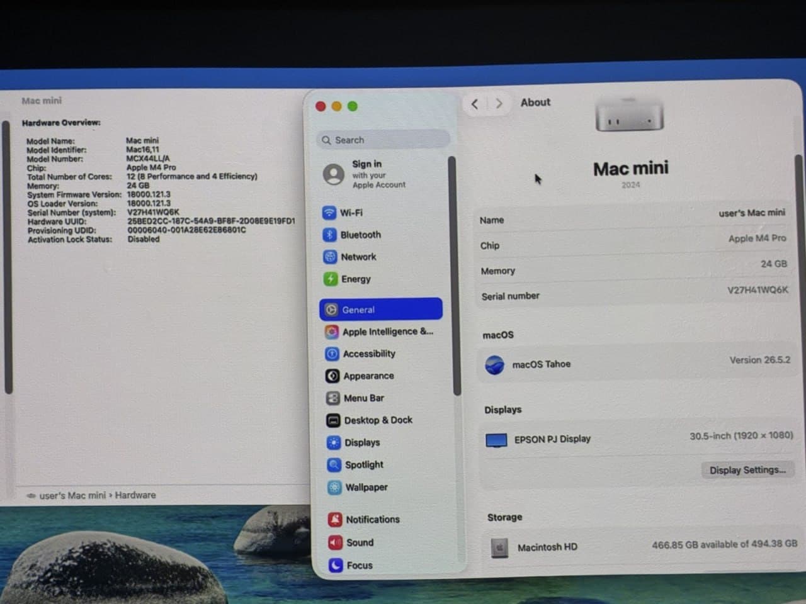Click Model Number MCX44LL/A

[x=148, y=159]
